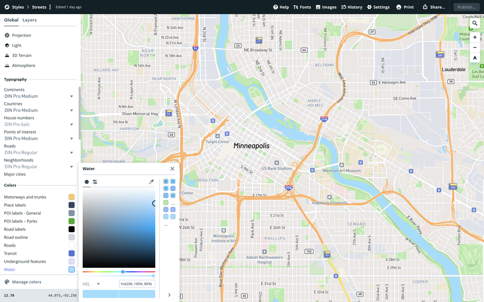The image size is (484, 302).
Task: Click the hsl color value input field
Action: pyautogui.click(x=137, y=284)
